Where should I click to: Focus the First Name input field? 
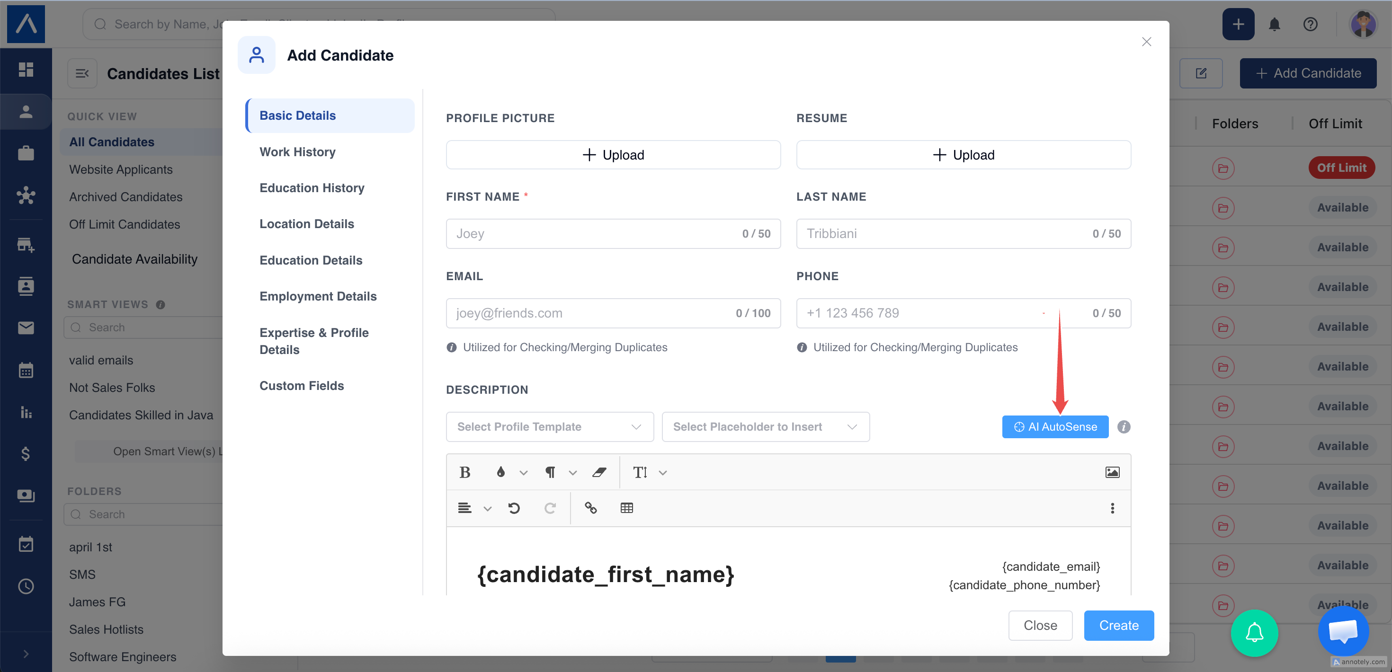click(x=613, y=234)
